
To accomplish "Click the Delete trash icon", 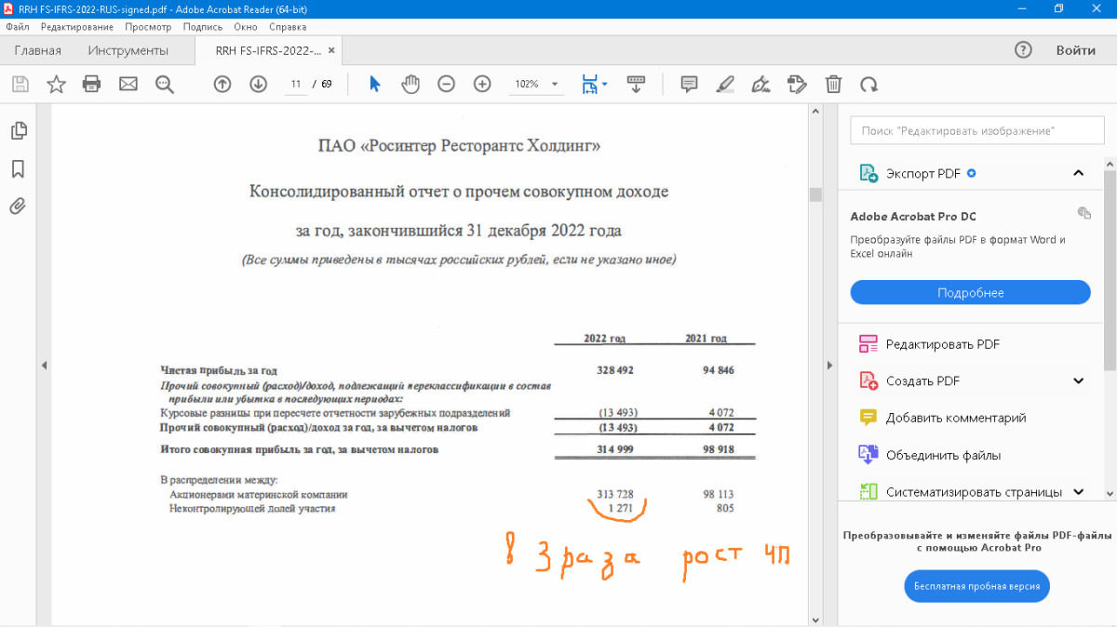I will click(834, 85).
